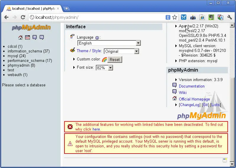Screen dimensions: 236x168
Task: Click the house icon beside Official Homepage
Action: 174,98
